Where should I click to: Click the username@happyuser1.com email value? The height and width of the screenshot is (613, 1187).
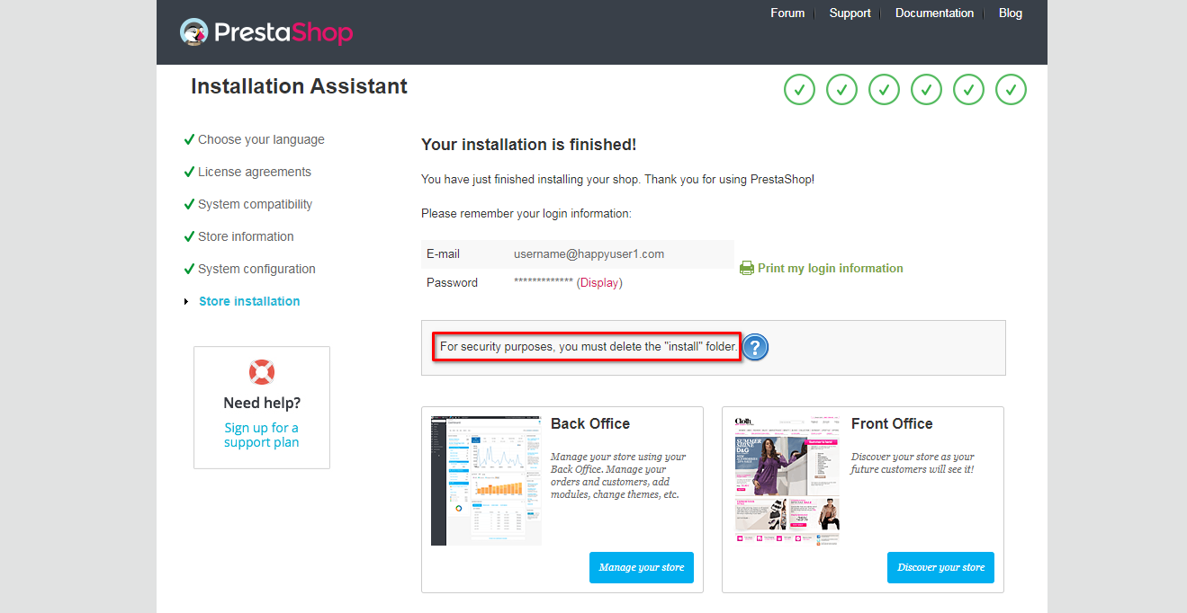[589, 253]
